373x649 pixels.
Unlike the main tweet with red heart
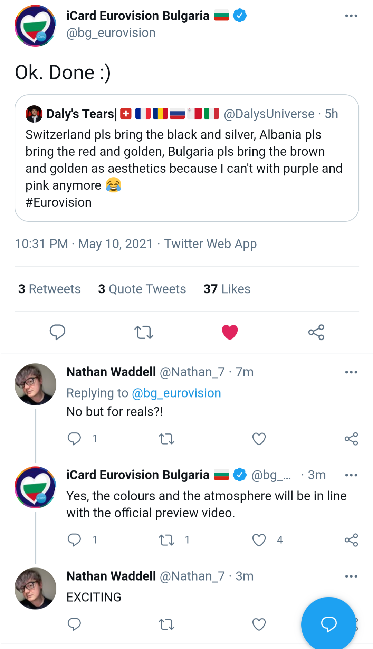pos(230,332)
